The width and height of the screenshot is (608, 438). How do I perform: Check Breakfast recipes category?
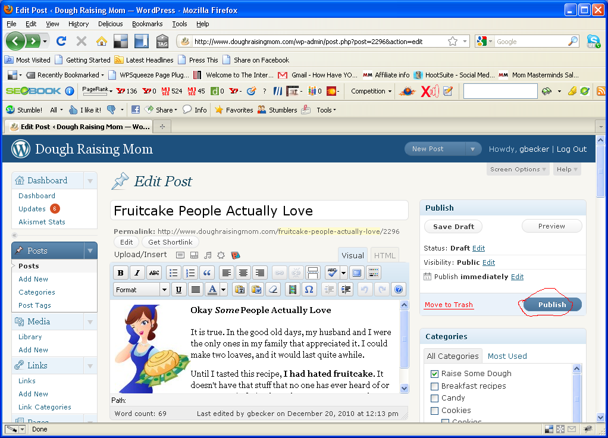click(434, 386)
